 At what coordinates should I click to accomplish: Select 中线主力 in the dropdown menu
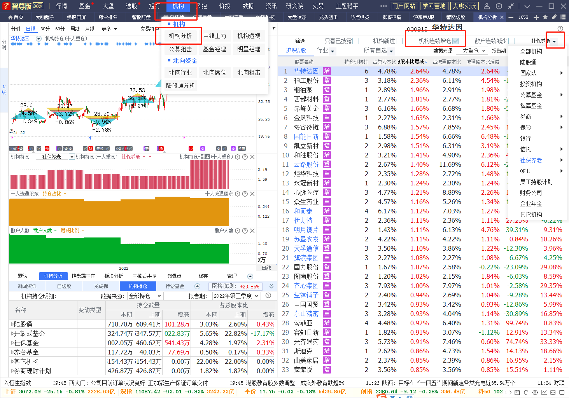click(x=215, y=36)
